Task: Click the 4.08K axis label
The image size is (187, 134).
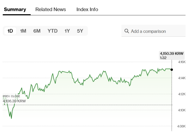Action: coord(182,126)
